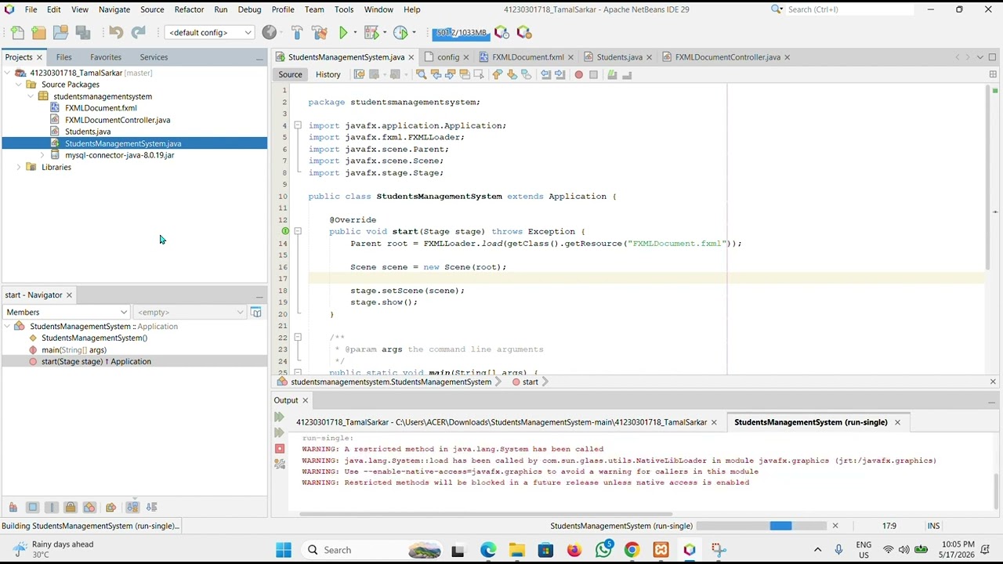
Task: Switch to the Services tab
Action: (154, 57)
